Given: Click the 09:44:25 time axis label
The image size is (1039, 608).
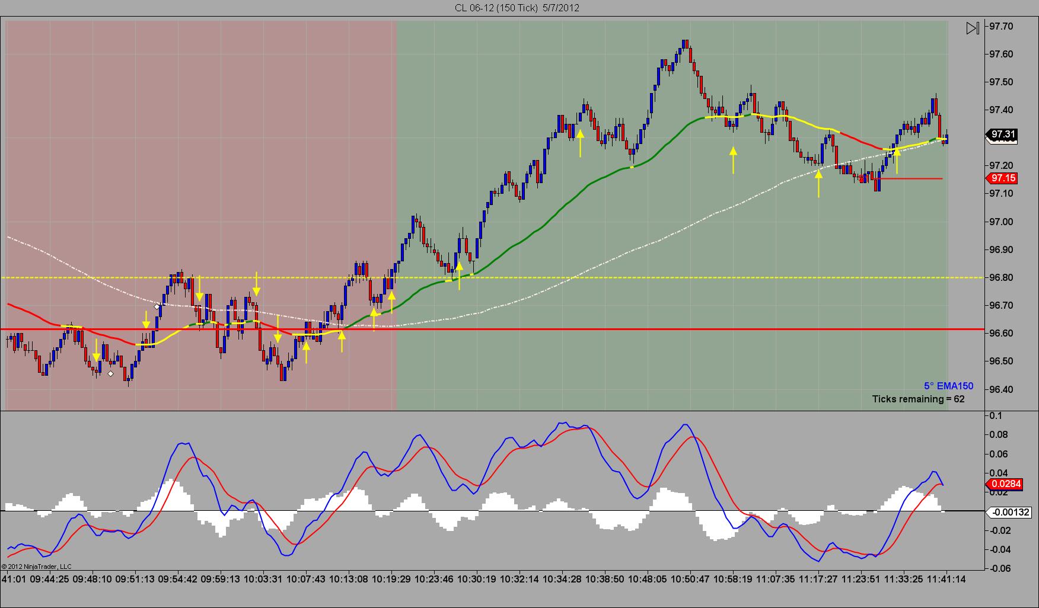Looking at the screenshot, I should [50, 578].
